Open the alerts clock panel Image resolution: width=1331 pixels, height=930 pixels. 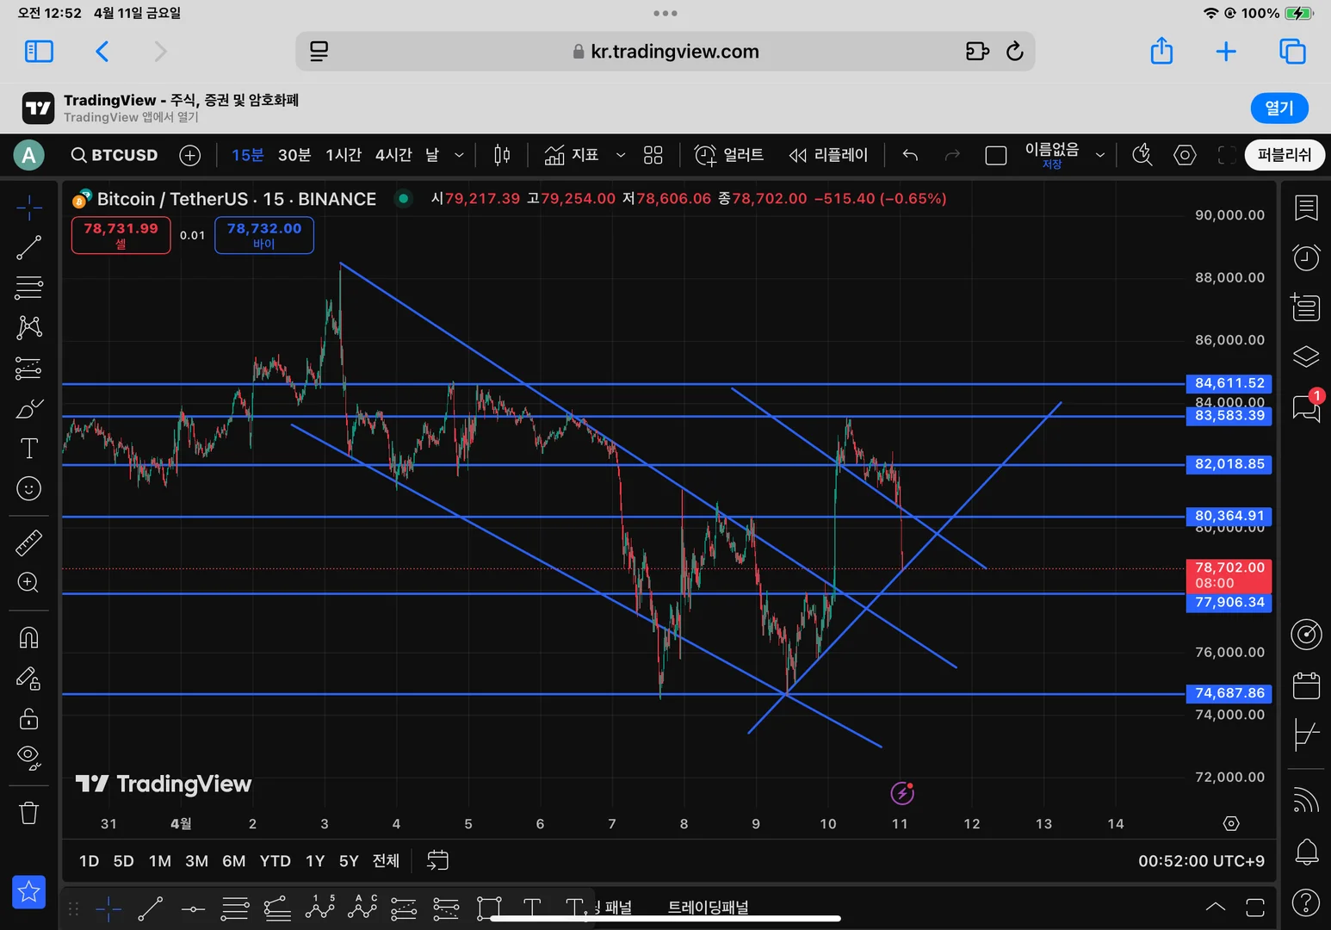point(1306,257)
